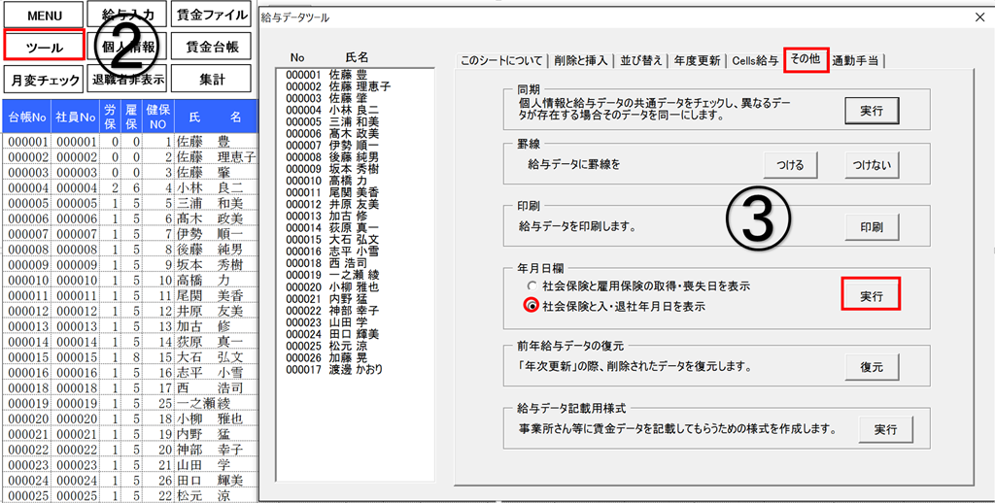Viewport: 995px width, 503px height.
Task: Select 000026 加藤 晃 in dialog list
Action: pyautogui.click(x=356, y=356)
